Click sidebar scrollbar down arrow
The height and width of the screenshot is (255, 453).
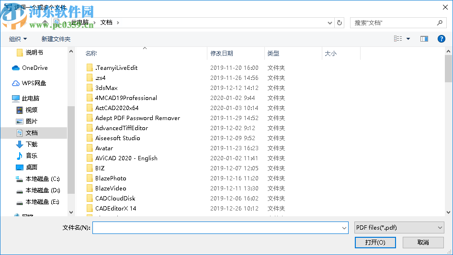point(71,212)
